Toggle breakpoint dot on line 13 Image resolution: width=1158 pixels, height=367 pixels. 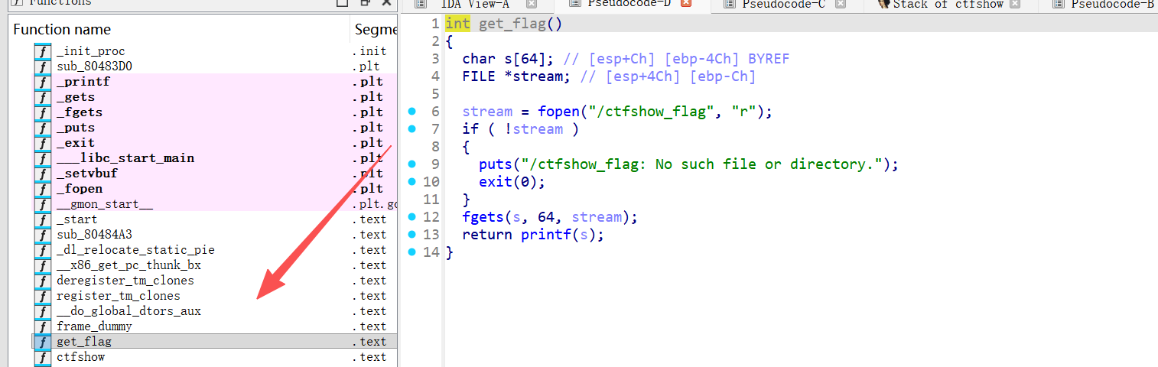click(x=412, y=235)
